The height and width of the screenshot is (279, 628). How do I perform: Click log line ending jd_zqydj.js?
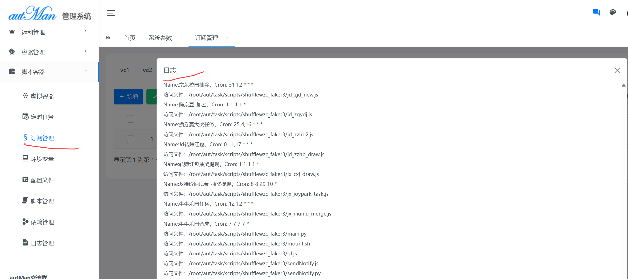[238, 115]
